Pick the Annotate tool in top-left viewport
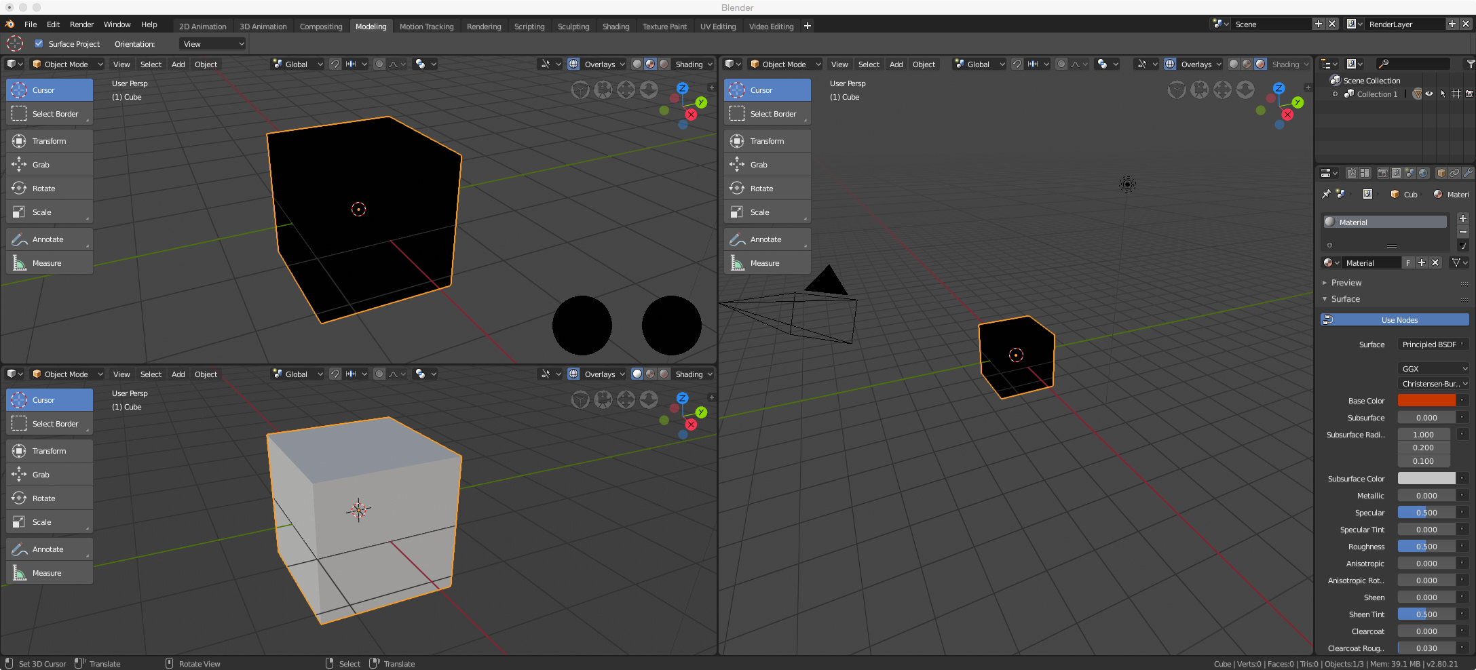The width and height of the screenshot is (1476, 670). [50, 239]
